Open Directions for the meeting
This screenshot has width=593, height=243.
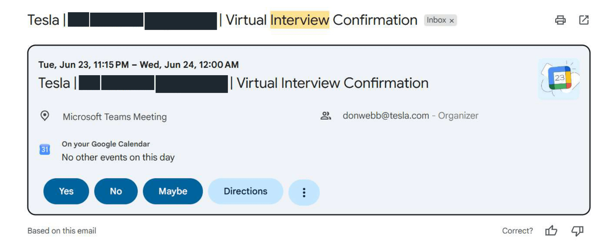coord(245,191)
